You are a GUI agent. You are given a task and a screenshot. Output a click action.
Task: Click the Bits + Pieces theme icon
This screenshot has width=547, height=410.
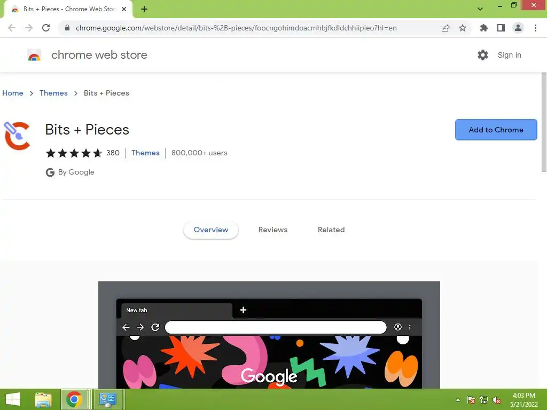pos(17,136)
